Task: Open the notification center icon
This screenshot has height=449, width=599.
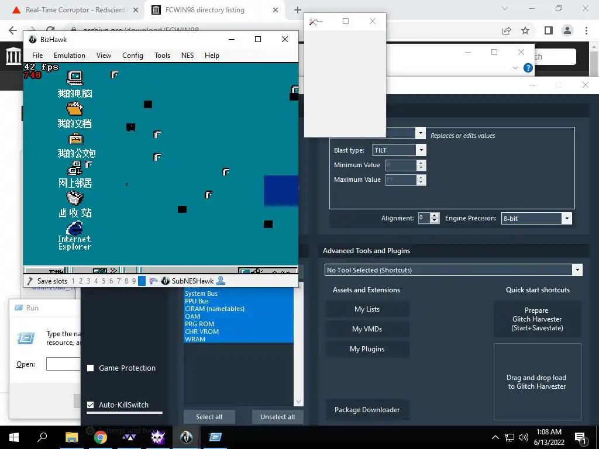Action: [x=580, y=437]
